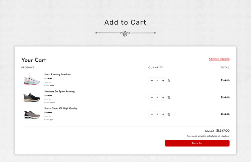Screen dimensions: 251x162
Task: Click the Color: gray label
Action: [x=49, y=119]
